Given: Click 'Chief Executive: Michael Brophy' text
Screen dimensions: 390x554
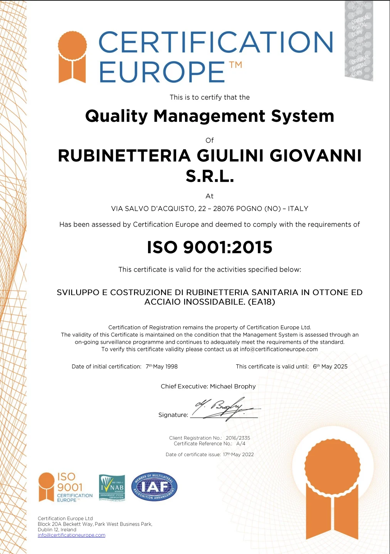Looking at the screenshot, I should 208,386.
